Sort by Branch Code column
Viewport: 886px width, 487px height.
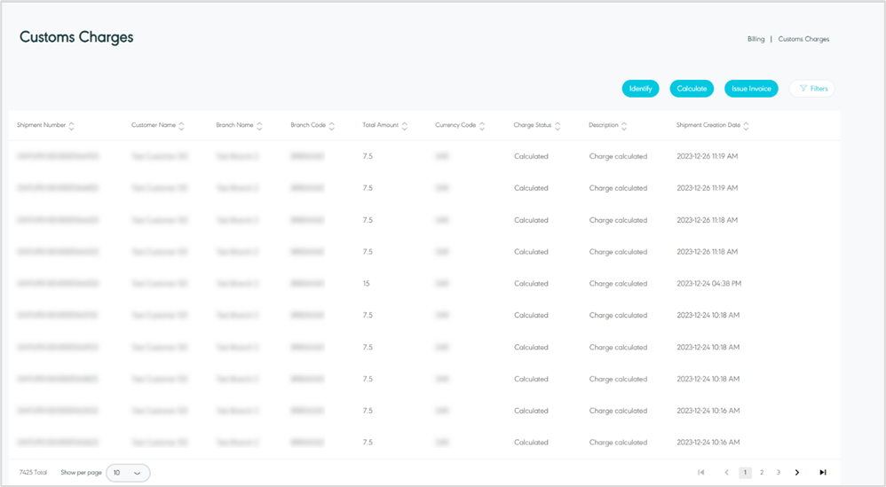tap(331, 126)
